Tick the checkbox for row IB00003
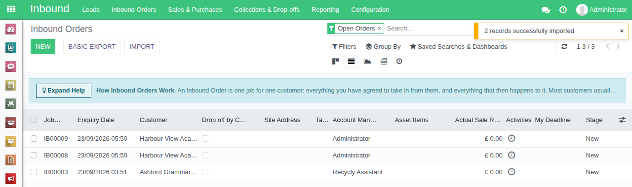Viewport: 632px width, 187px height. click(x=34, y=172)
